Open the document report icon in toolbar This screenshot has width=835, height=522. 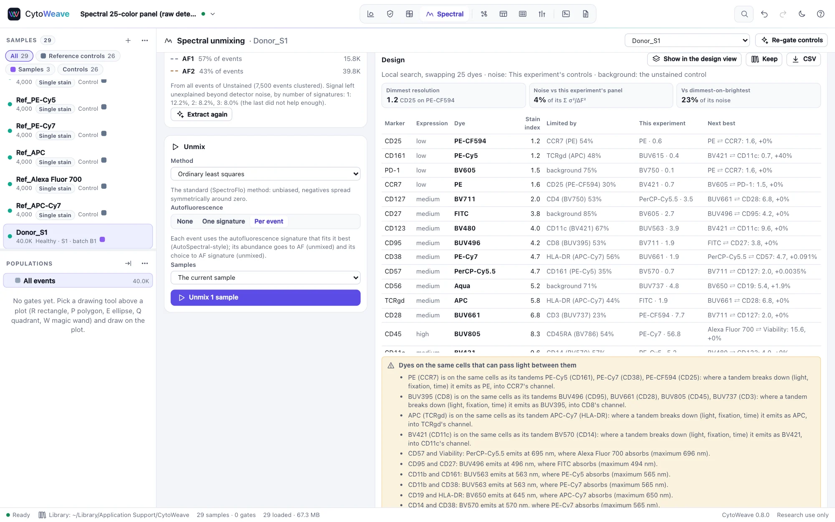coord(586,14)
